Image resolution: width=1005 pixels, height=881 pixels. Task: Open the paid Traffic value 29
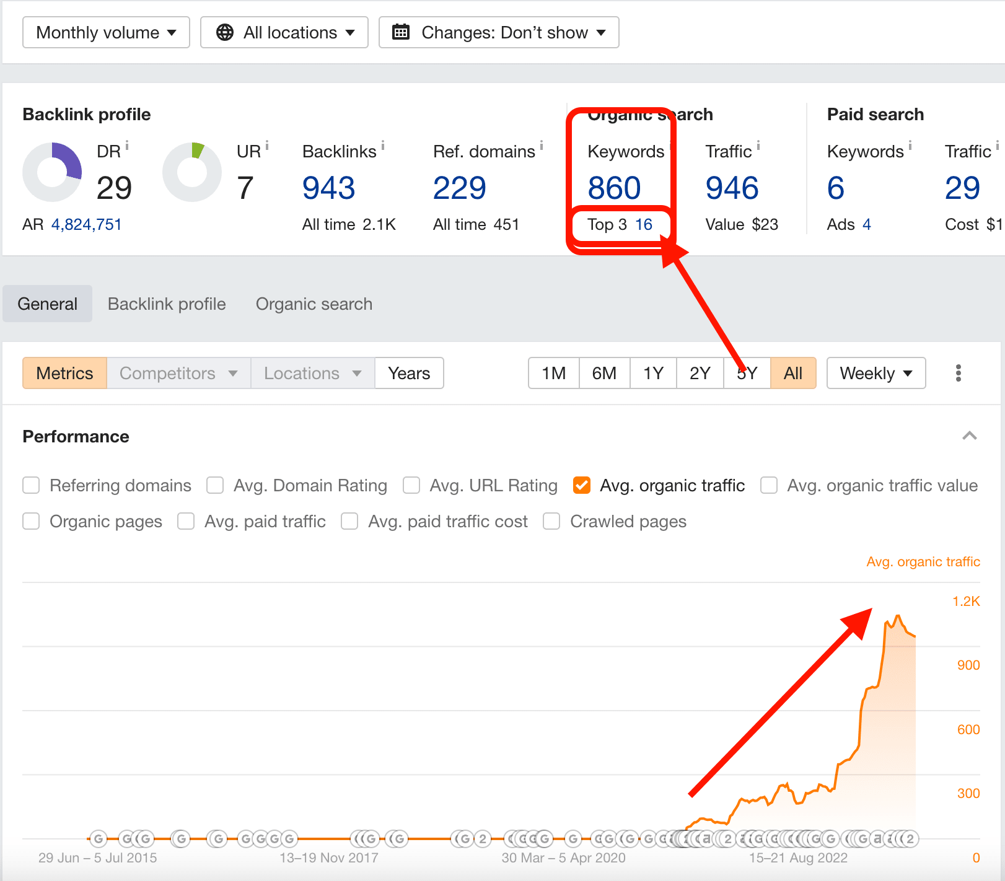click(962, 188)
